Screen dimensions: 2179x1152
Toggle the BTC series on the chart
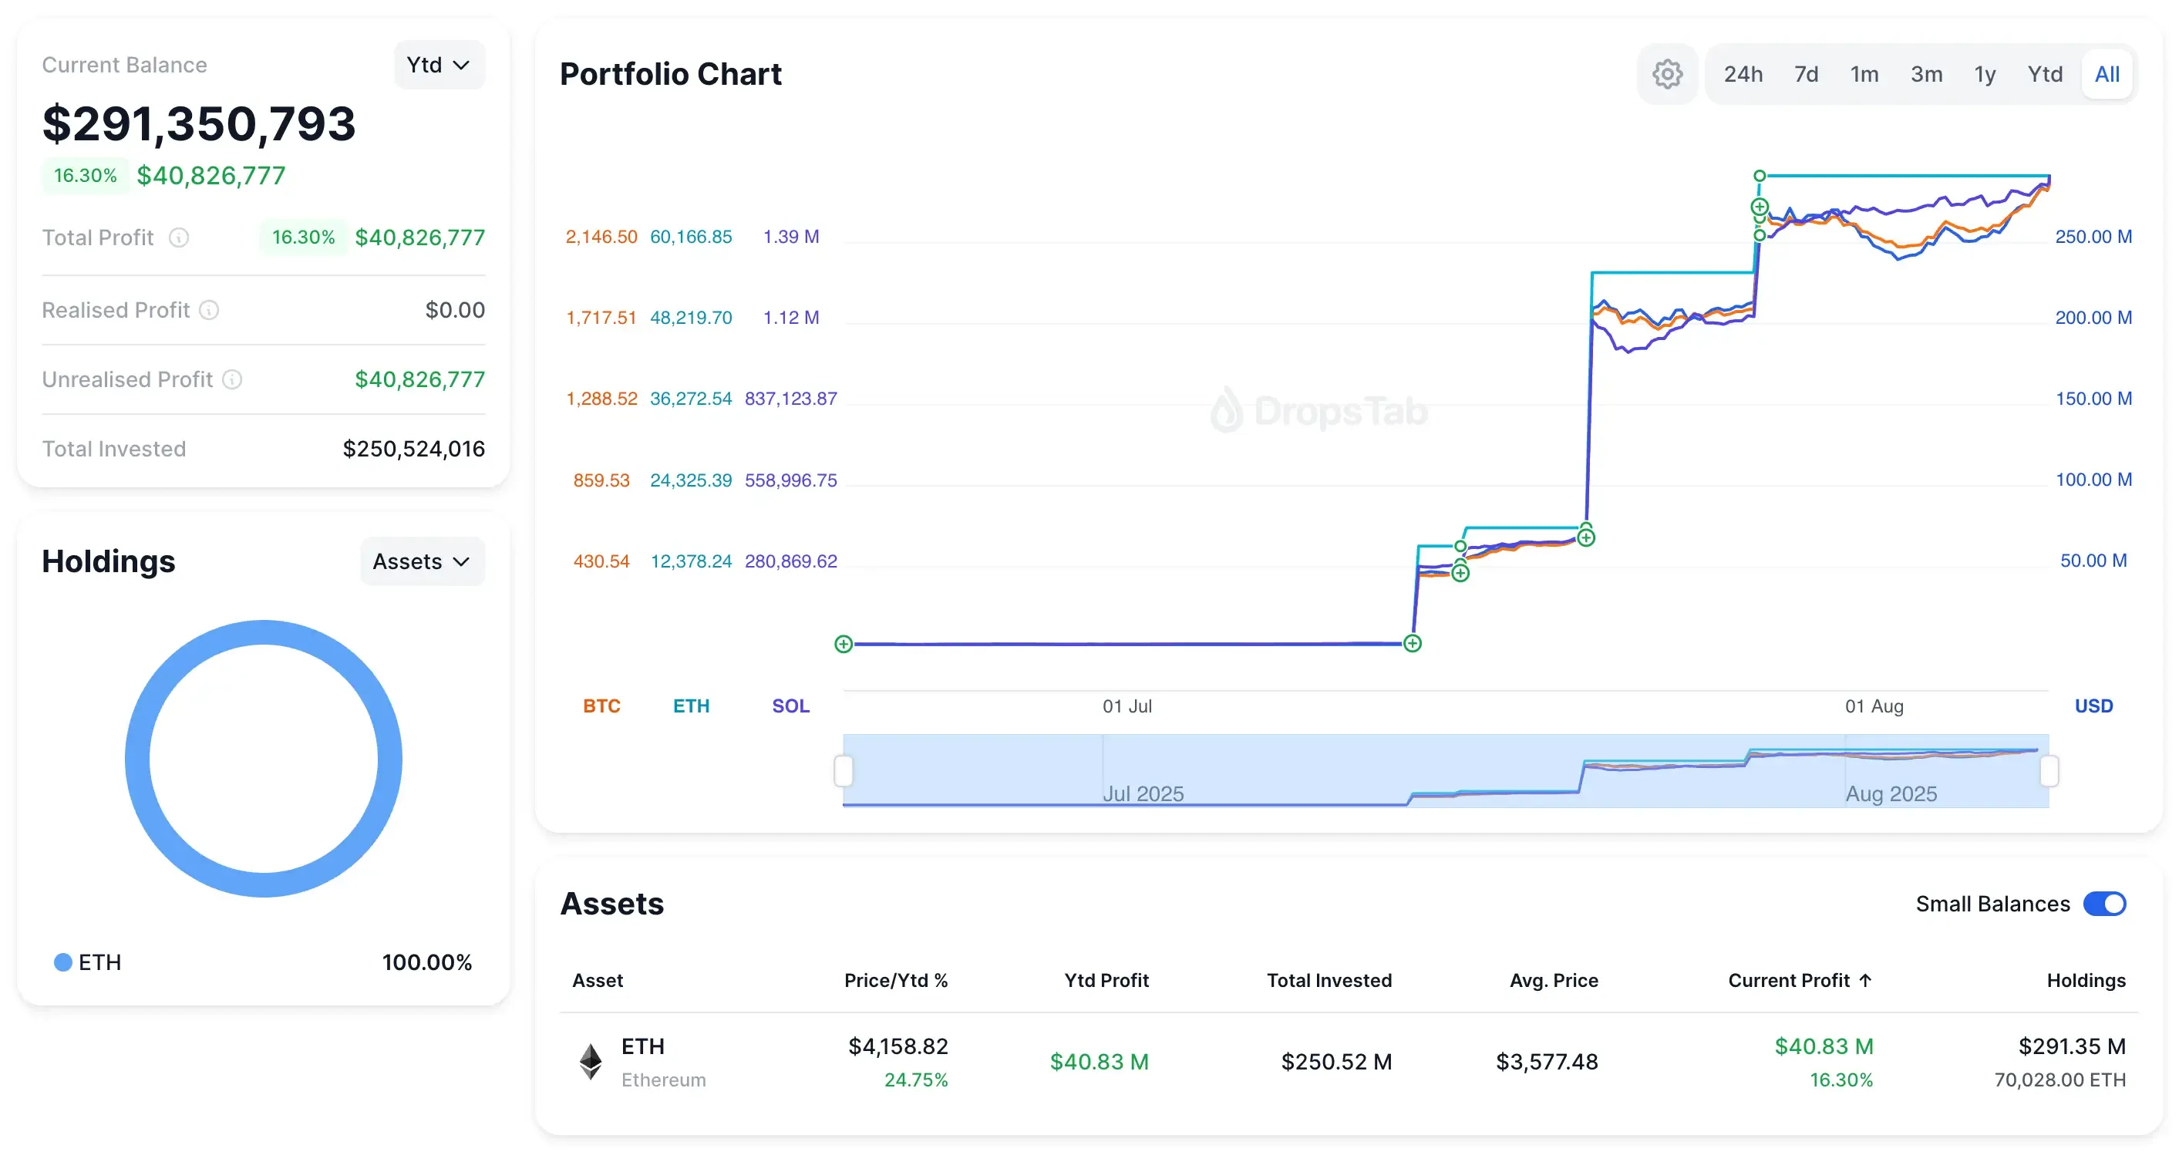[601, 706]
